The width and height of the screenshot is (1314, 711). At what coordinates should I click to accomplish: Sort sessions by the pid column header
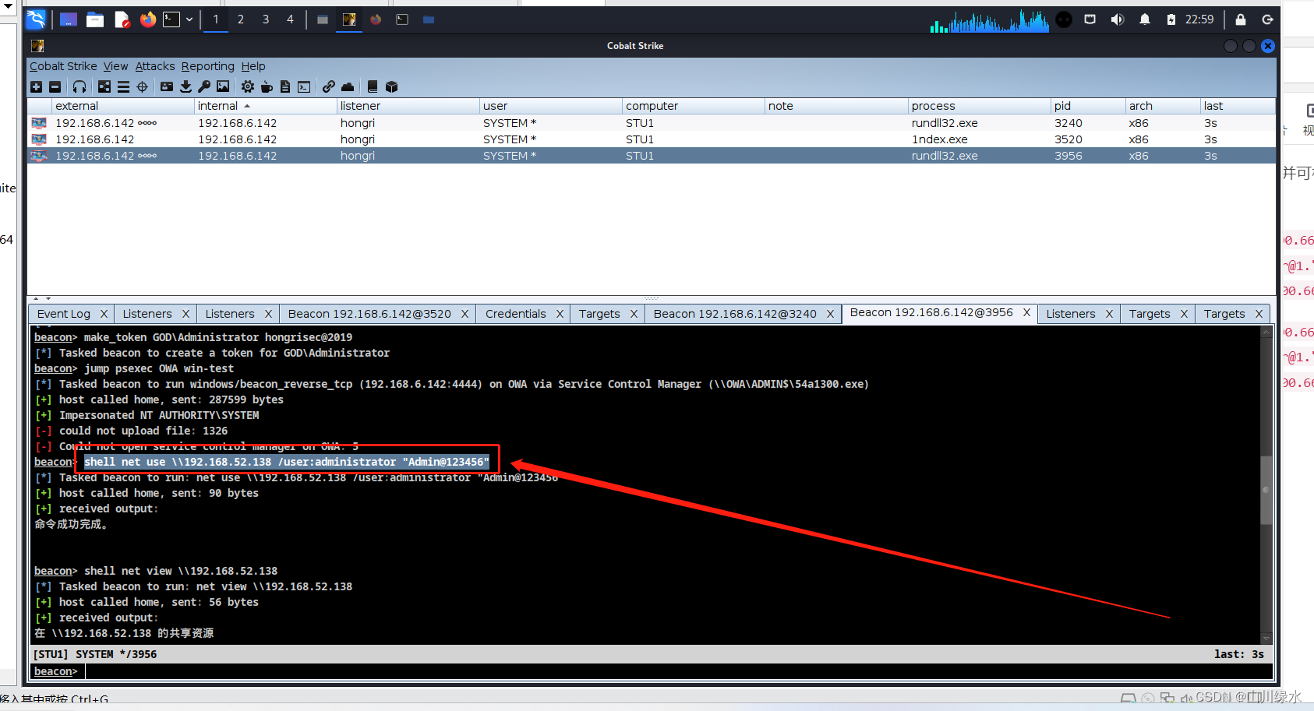[1088, 106]
